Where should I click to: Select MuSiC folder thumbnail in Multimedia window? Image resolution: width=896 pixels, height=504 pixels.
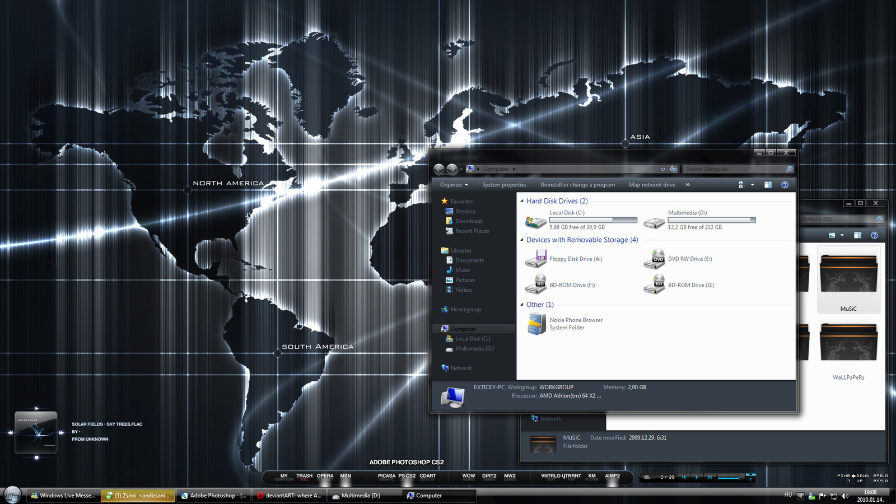[848, 279]
